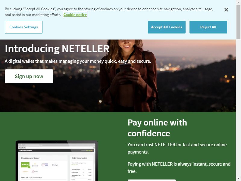241x181 pixels.
Task: Open Cookies Settings
Action: (23, 27)
